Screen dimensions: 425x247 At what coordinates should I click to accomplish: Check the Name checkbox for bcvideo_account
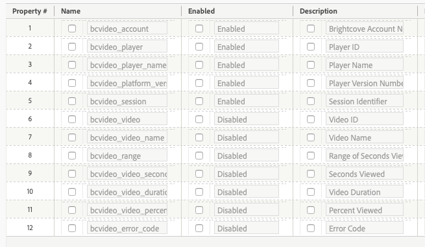[x=72, y=29]
